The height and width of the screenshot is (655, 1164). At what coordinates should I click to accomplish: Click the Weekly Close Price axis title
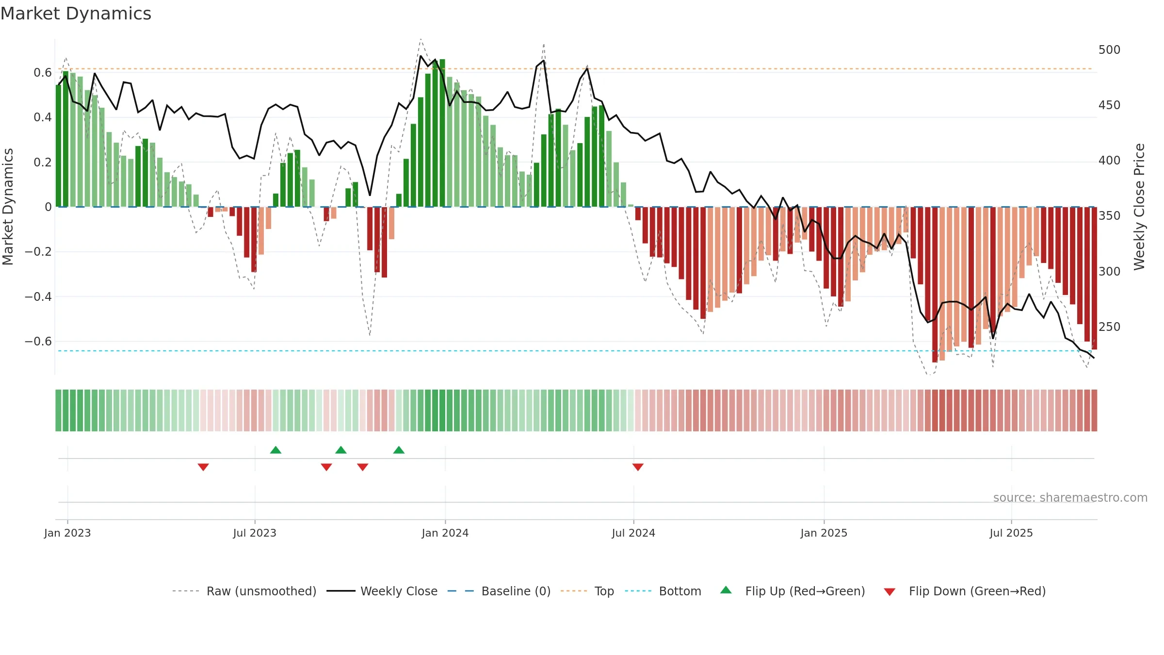point(1139,207)
